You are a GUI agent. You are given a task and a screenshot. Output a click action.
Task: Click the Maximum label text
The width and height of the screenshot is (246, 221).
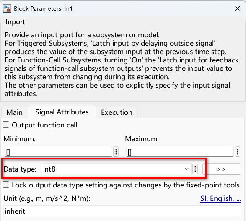(142, 139)
